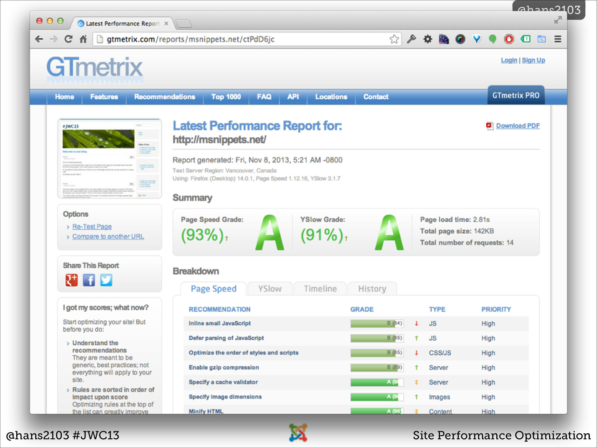This screenshot has width=597, height=448.
Task: Expand Specify a cache validator recommendation
Action: click(223, 382)
